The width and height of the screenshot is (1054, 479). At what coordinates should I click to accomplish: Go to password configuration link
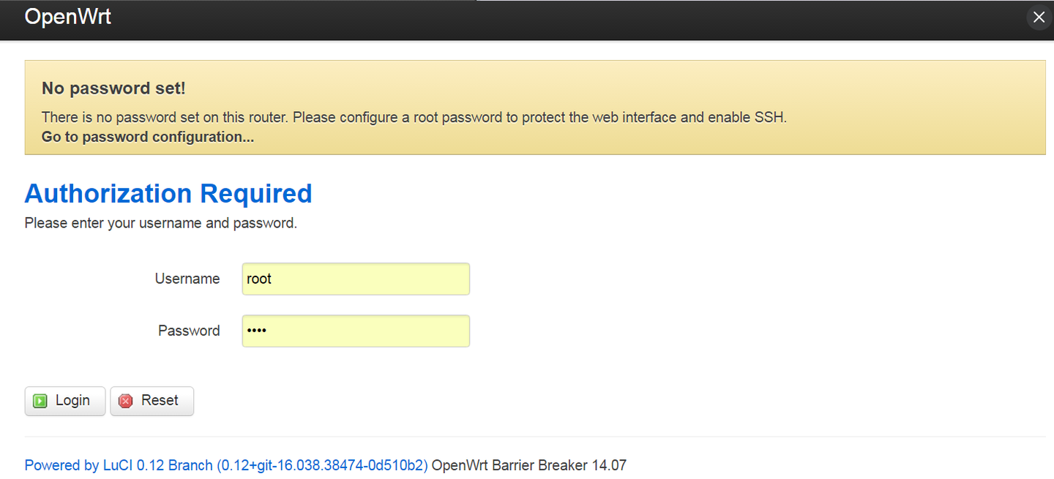148,137
